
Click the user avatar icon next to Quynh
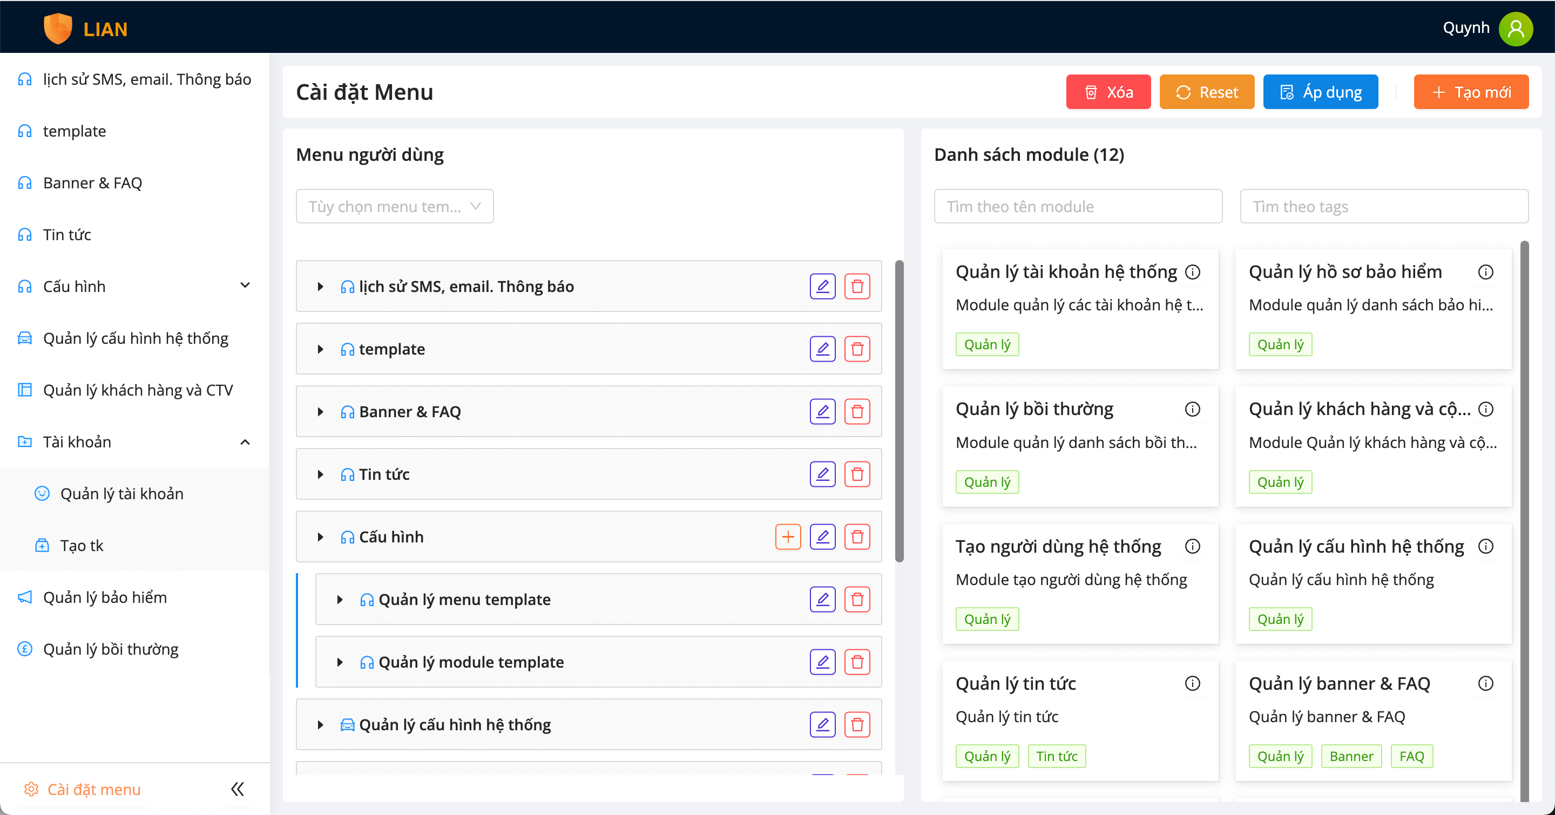[1515, 29]
